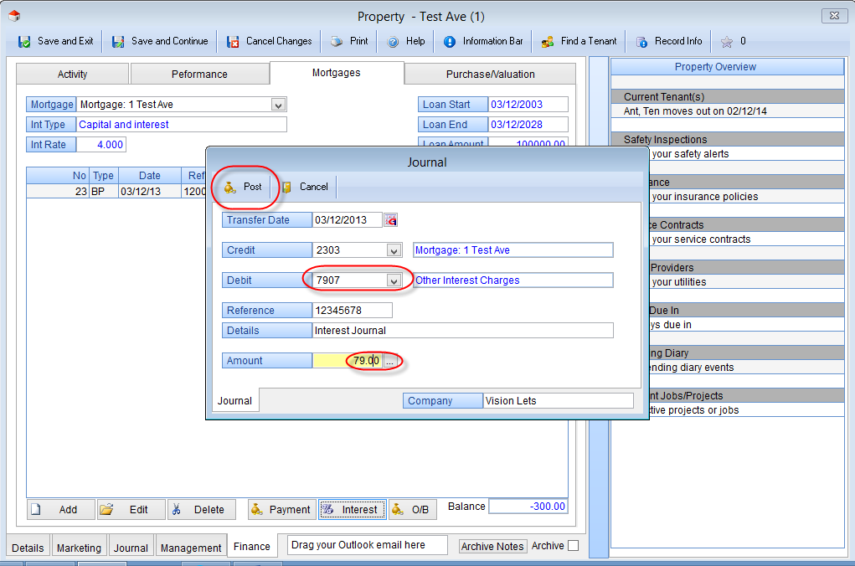
Task: Click the Property Overview header
Action: coord(727,66)
